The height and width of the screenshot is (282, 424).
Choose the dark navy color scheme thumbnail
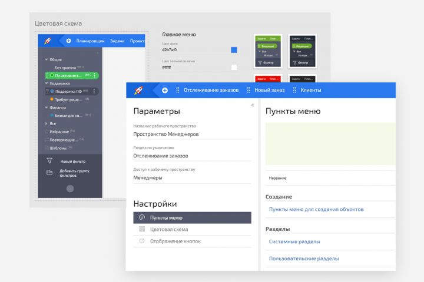[x=303, y=51]
